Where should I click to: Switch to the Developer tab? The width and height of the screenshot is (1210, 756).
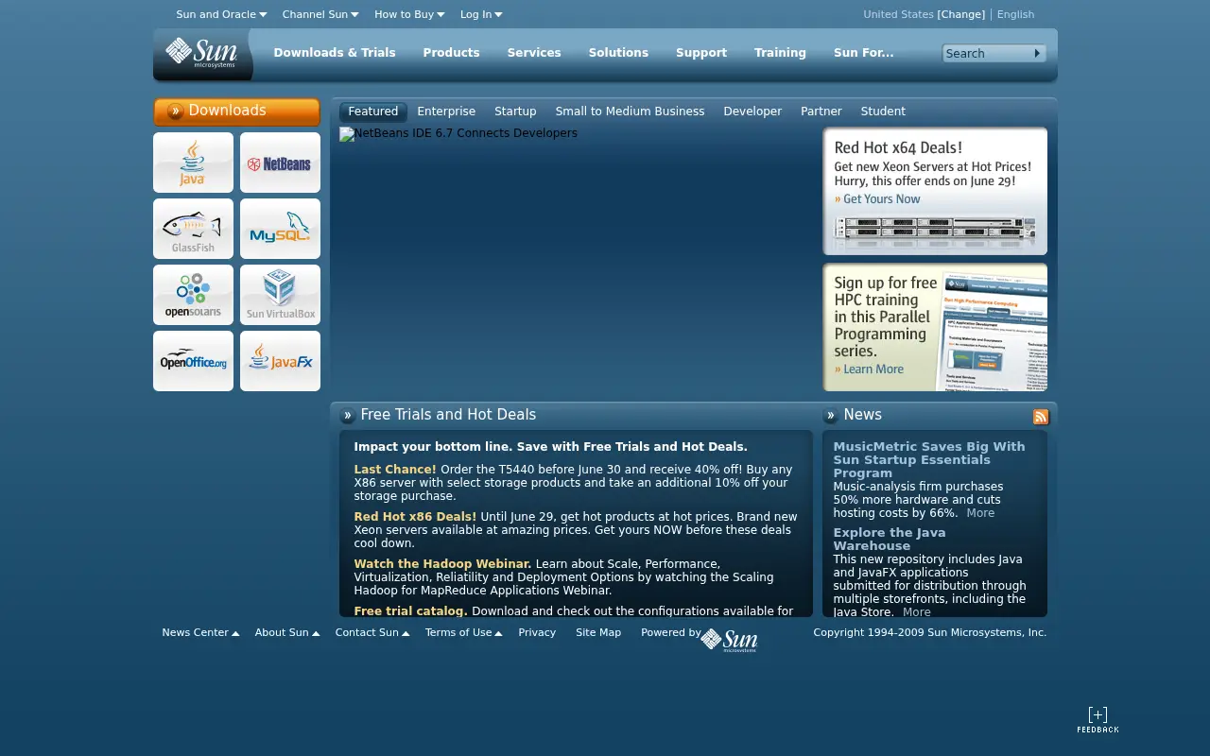point(752,112)
